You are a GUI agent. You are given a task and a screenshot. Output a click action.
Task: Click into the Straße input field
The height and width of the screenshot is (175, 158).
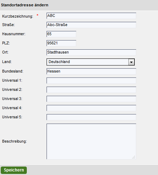pyautogui.click(x=91, y=25)
